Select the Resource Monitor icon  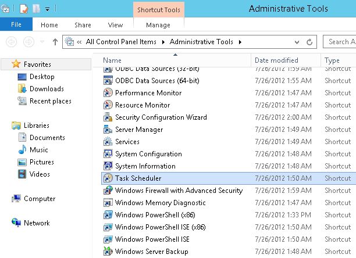[x=108, y=105]
